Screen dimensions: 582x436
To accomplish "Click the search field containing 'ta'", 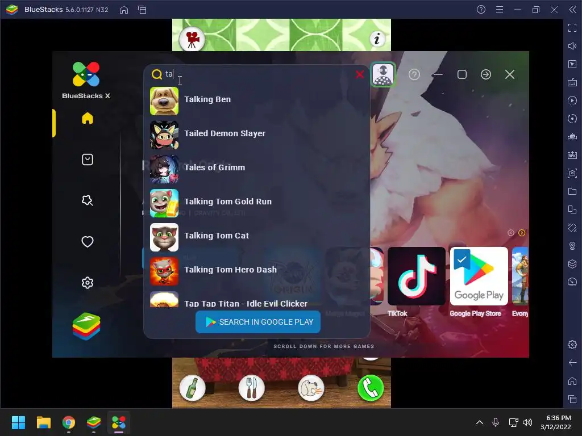I will 258,74.
